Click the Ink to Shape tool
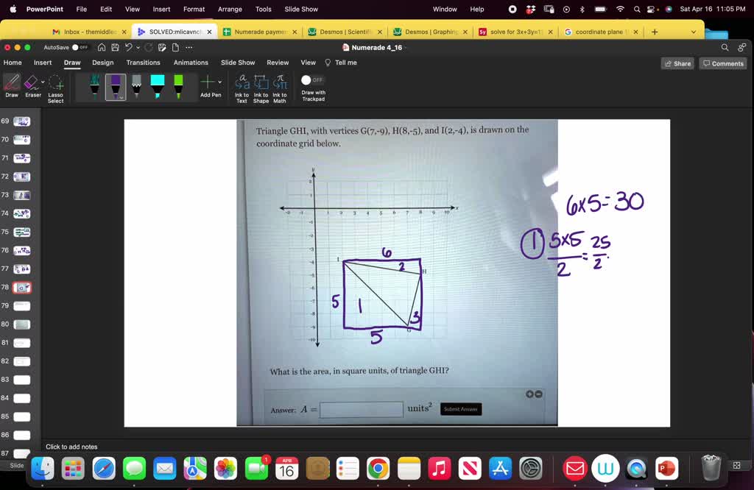Screen dimensions: 754x490 coord(261,88)
